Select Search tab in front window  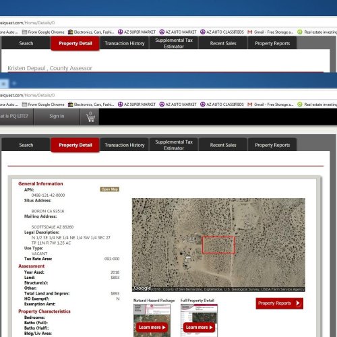pyautogui.click(x=26, y=145)
